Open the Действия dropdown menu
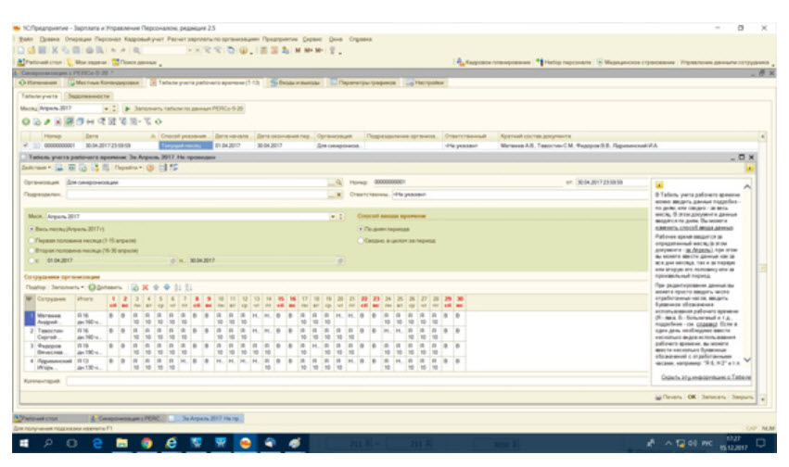This screenshot has width=789, height=467. (x=36, y=168)
